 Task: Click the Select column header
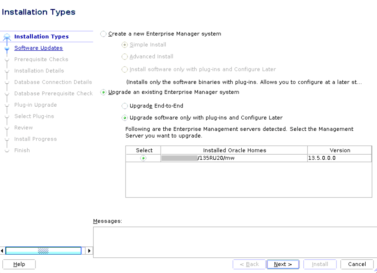click(x=144, y=150)
